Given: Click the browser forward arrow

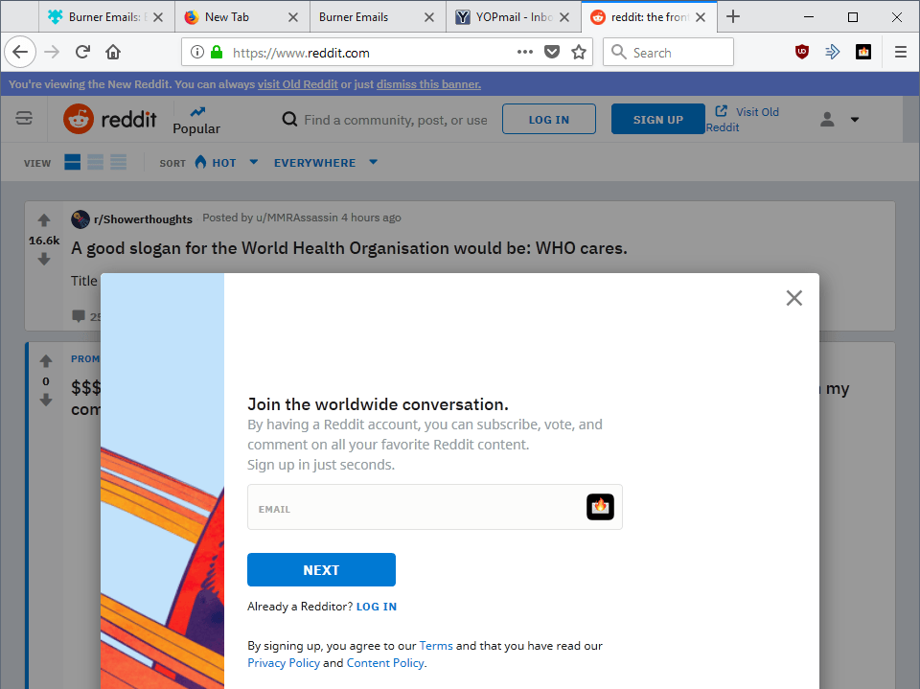Looking at the screenshot, I should pos(52,53).
